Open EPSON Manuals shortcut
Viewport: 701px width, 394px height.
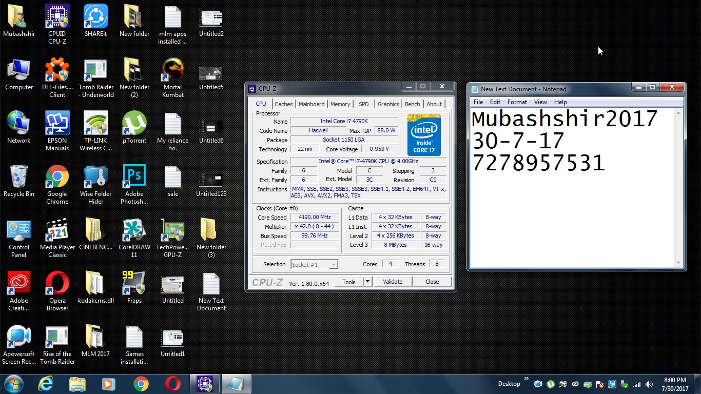tap(57, 131)
